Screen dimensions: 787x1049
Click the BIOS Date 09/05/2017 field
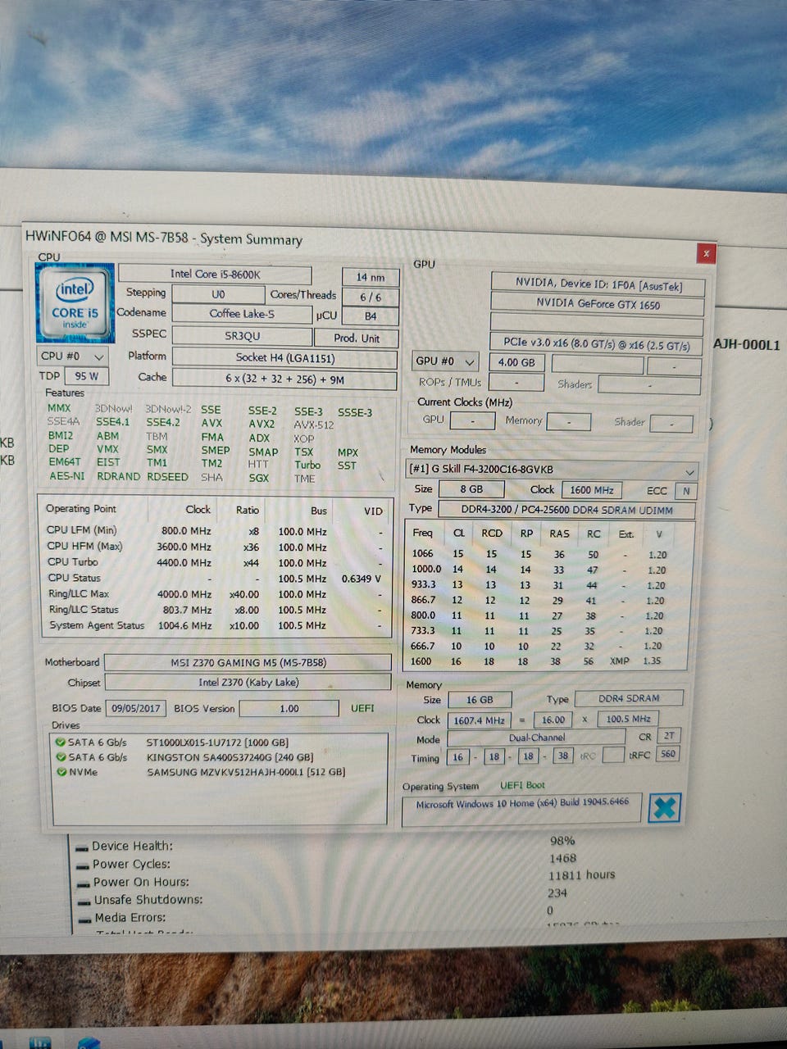click(135, 707)
